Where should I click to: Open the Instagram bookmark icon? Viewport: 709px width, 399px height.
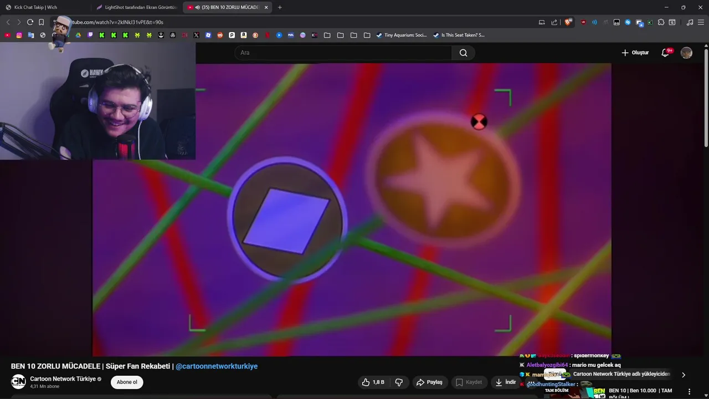coord(19,35)
